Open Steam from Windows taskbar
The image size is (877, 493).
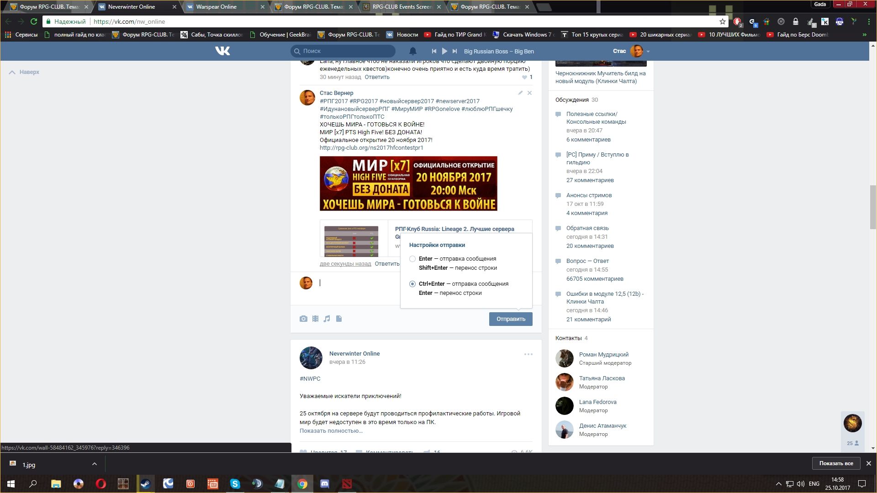coord(146,484)
